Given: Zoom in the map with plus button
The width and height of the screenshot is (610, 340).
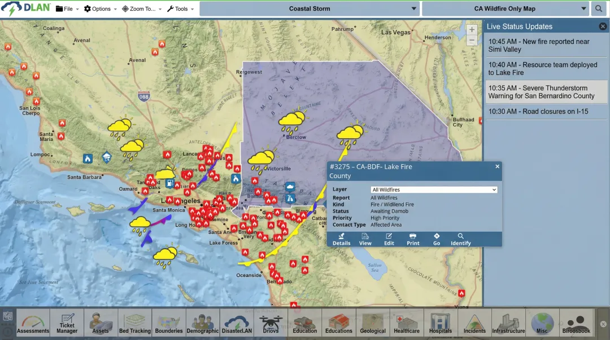Looking at the screenshot, I should click(472, 30).
